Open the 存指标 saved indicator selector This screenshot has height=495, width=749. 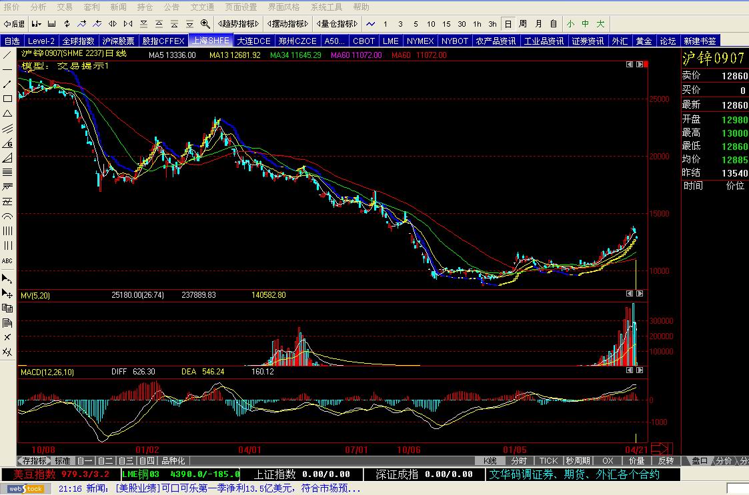(x=35, y=460)
